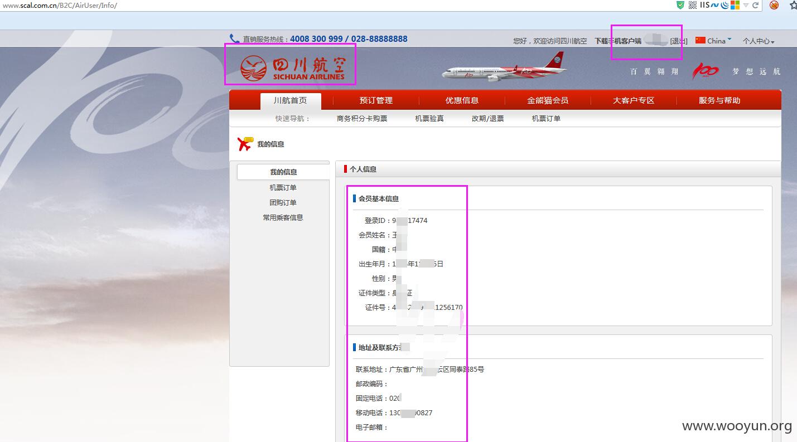Open the address bar history dropdown arrow
The height and width of the screenshot is (442, 797).
click(746, 5)
